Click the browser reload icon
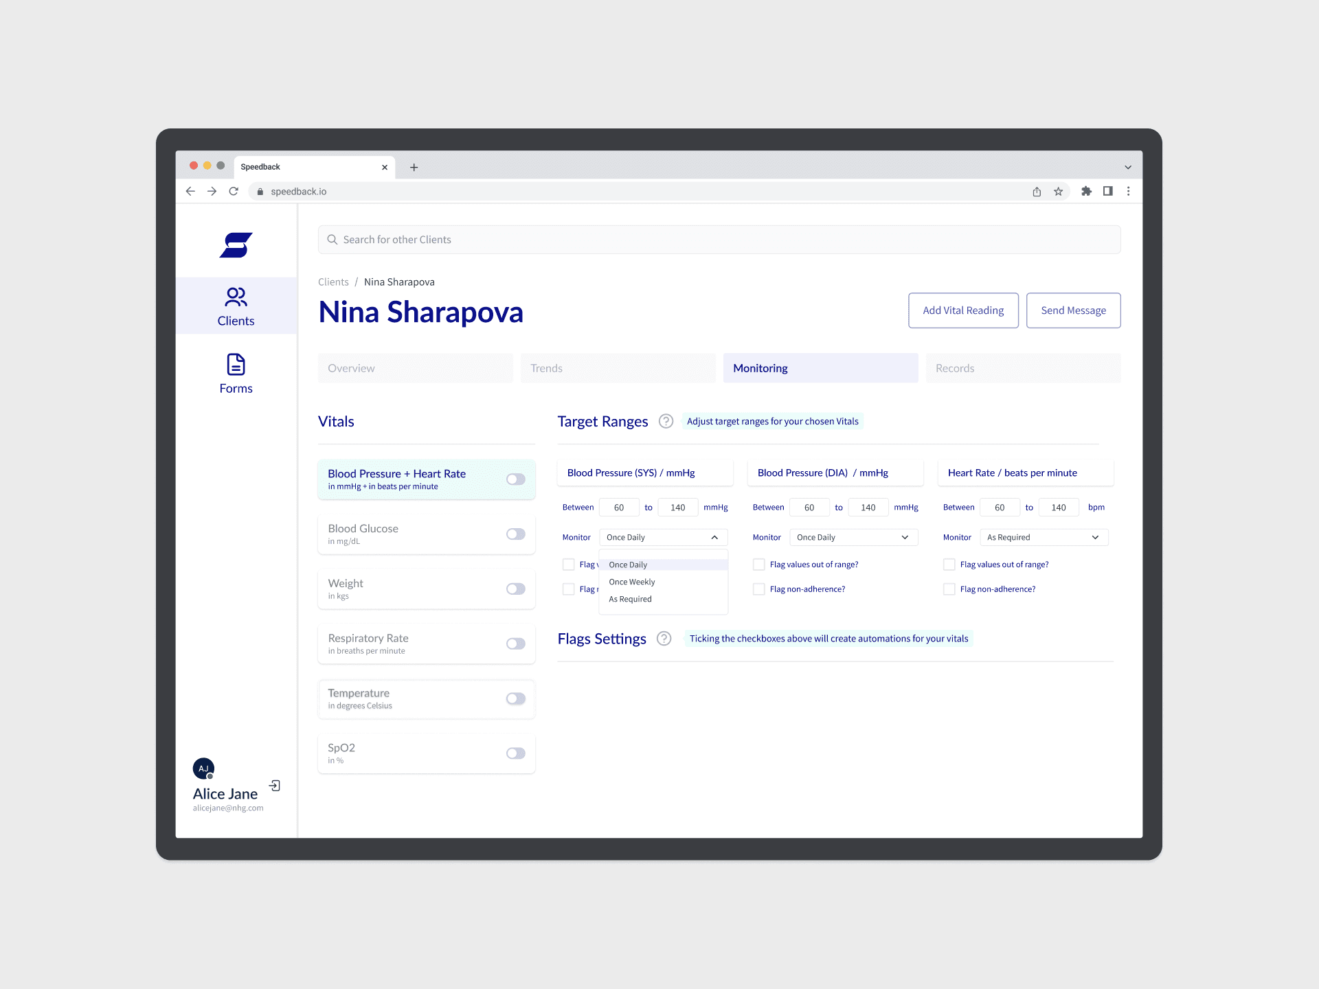The width and height of the screenshot is (1319, 989). pyautogui.click(x=234, y=192)
